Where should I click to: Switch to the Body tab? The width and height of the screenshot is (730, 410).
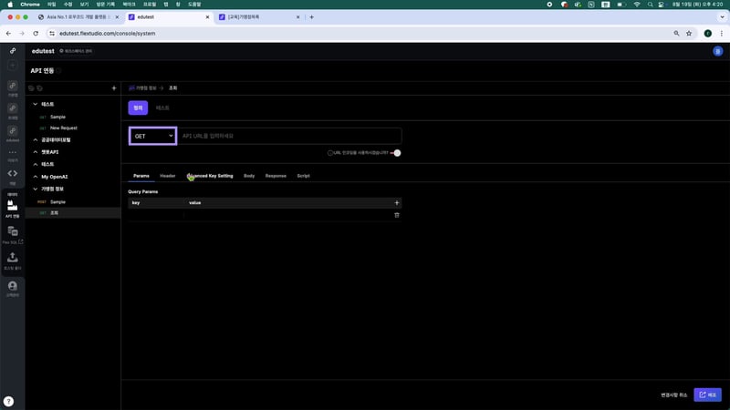pos(249,176)
